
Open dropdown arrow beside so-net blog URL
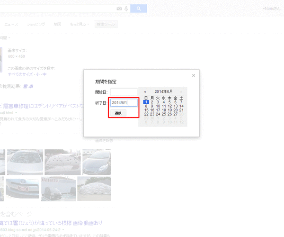[x=63, y=229]
